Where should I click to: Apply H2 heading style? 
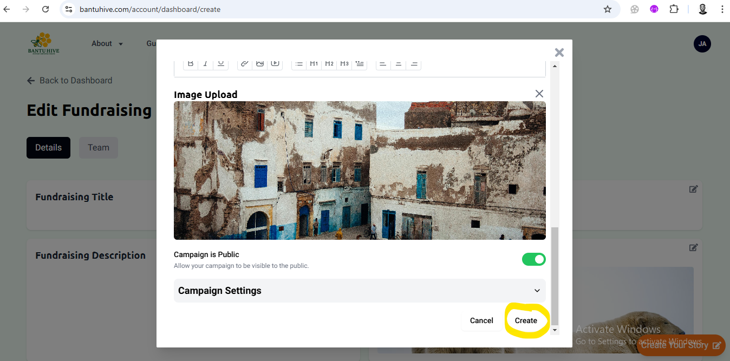[x=329, y=63]
